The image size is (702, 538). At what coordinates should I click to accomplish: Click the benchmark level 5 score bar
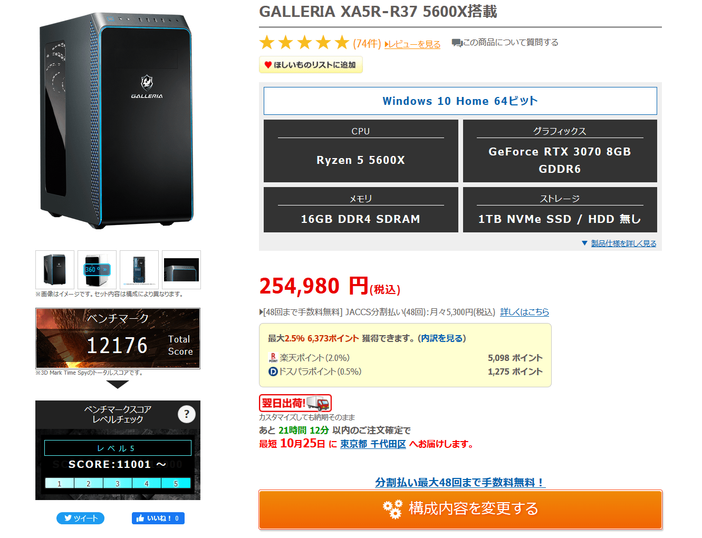(x=118, y=483)
